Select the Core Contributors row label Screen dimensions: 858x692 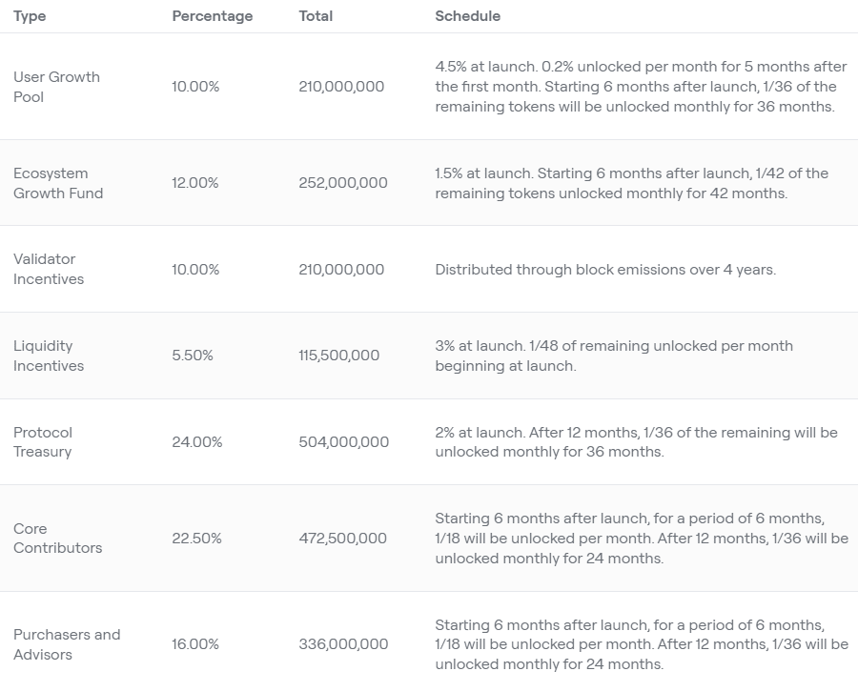pyautogui.click(x=57, y=539)
